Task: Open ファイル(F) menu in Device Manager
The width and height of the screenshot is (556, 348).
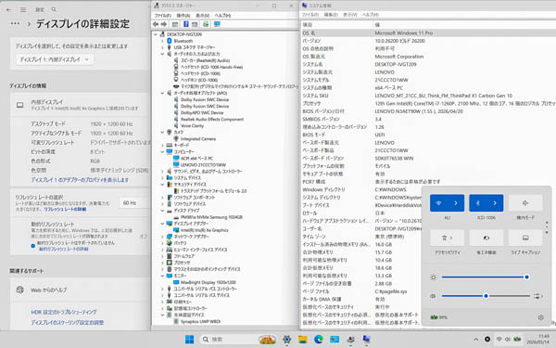Action: (162, 16)
